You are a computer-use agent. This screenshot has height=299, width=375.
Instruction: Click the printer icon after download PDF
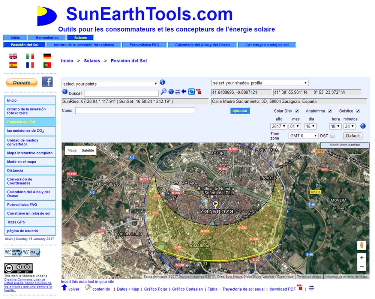(311, 288)
